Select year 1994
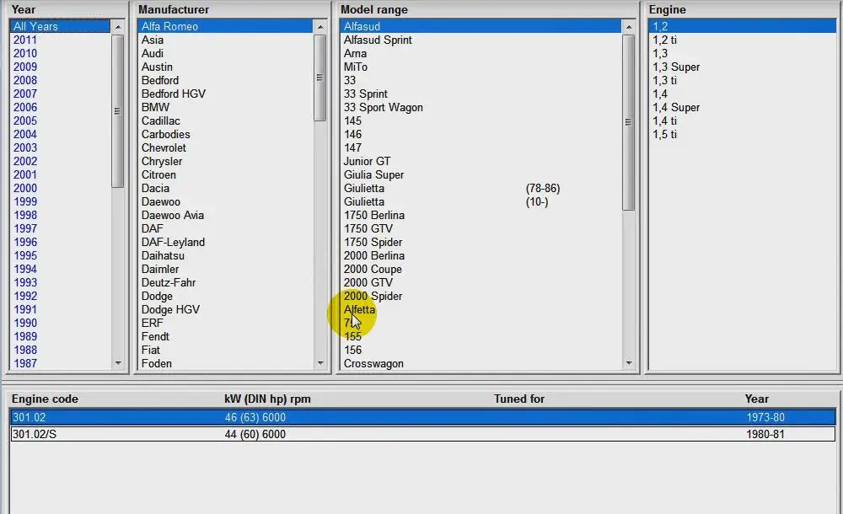The width and height of the screenshot is (843, 514). point(25,269)
